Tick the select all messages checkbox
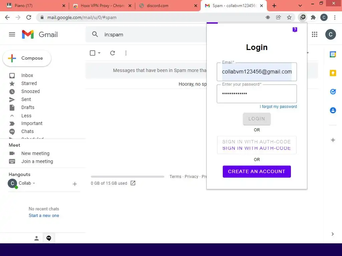The width and height of the screenshot is (342, 256). coord(93,53)
